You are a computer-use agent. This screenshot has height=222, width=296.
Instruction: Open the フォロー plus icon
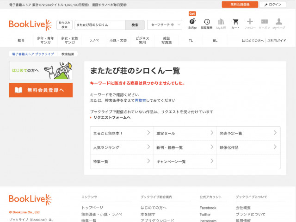click(250, 24)
